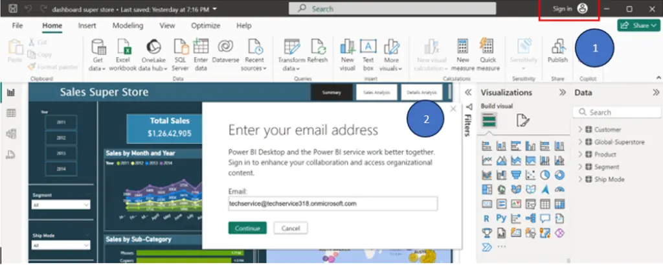Viewport: 663px width, 265px height.
Task: Open DAX query view in left sidebar
Action: point(11,154)
